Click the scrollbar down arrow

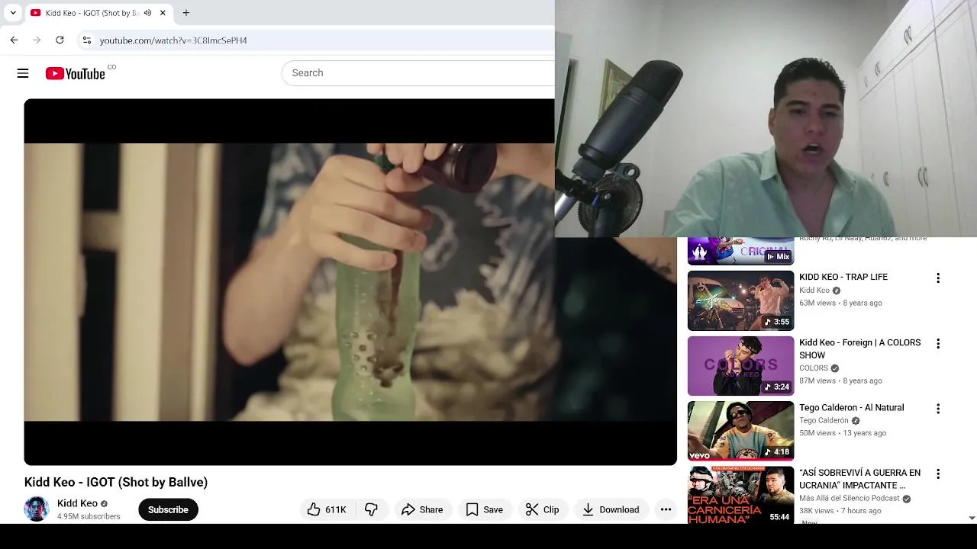tap(972, 518)
